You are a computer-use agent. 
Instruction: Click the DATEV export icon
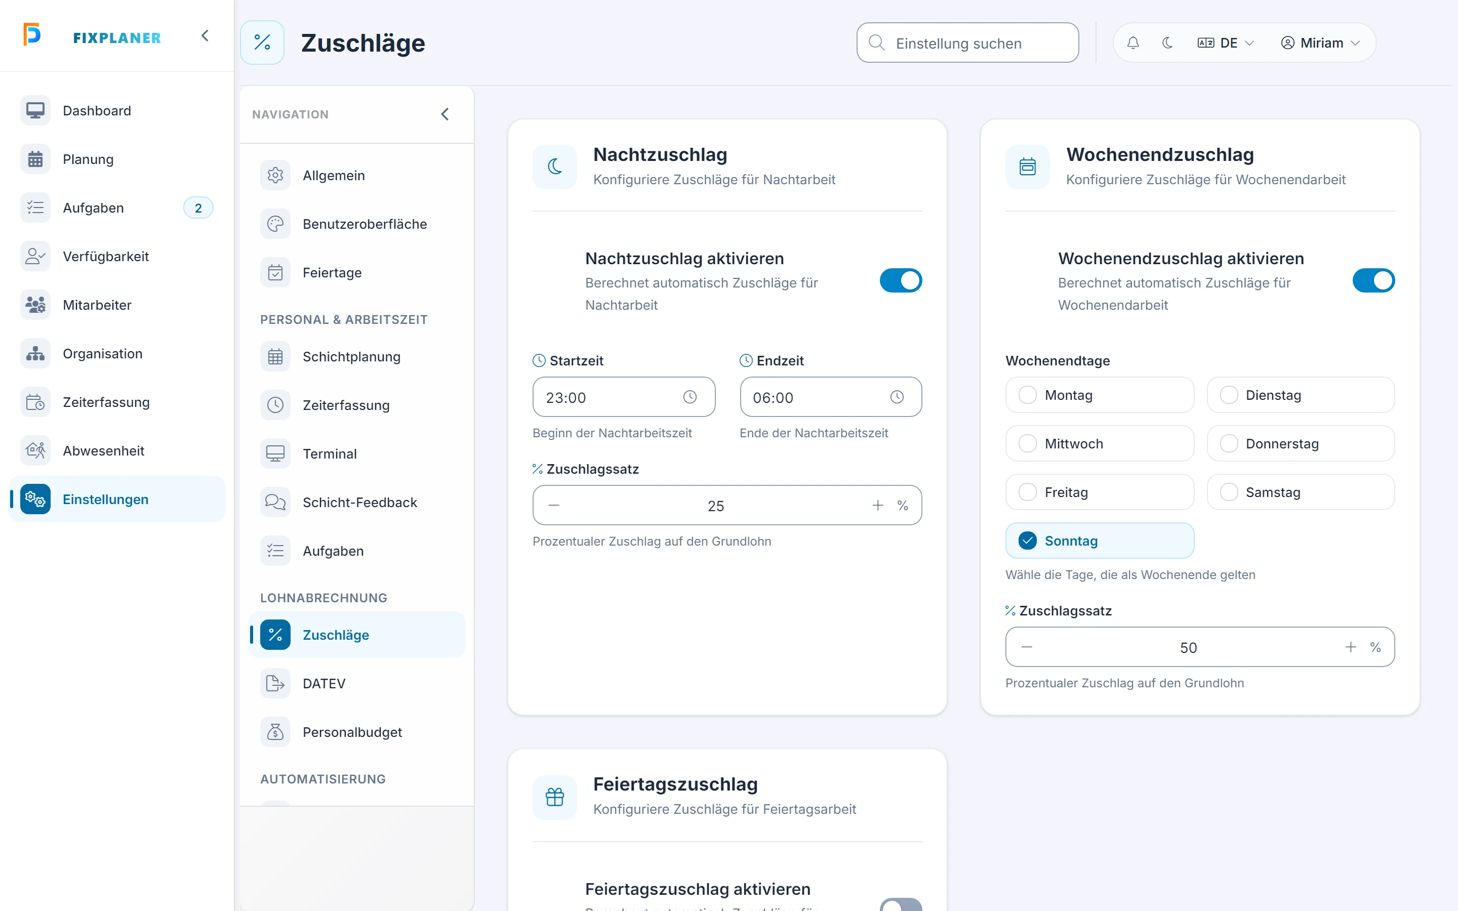click(275, 683)
